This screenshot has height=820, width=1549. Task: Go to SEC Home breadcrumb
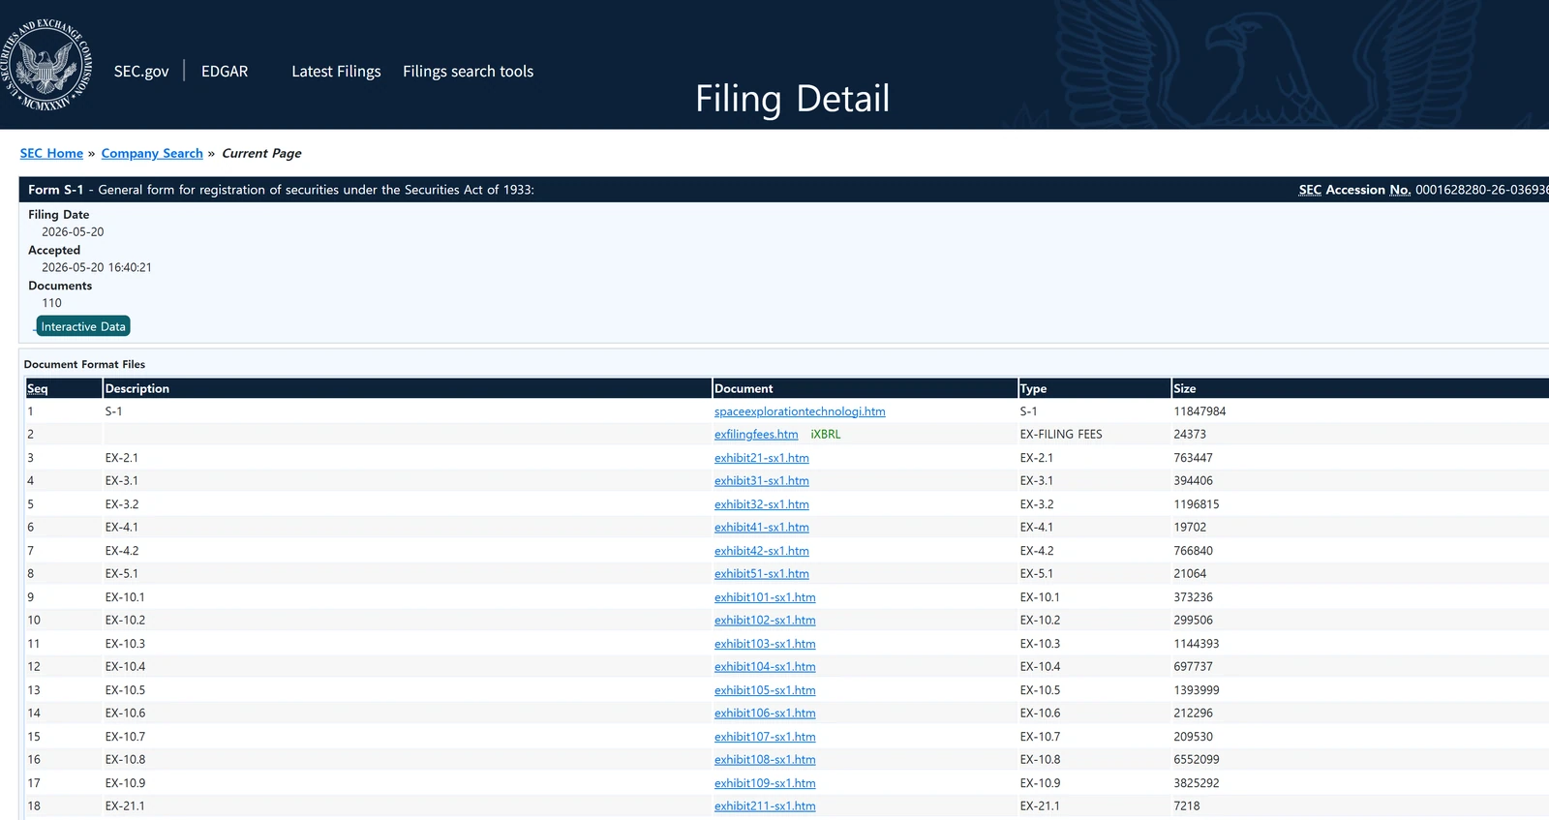coord(51,153)
